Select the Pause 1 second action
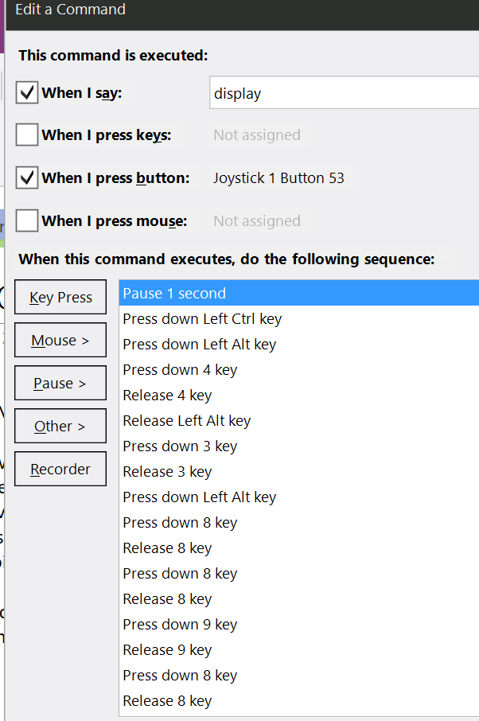The height and width of the screenshot is (721, 479). (299, 293)
